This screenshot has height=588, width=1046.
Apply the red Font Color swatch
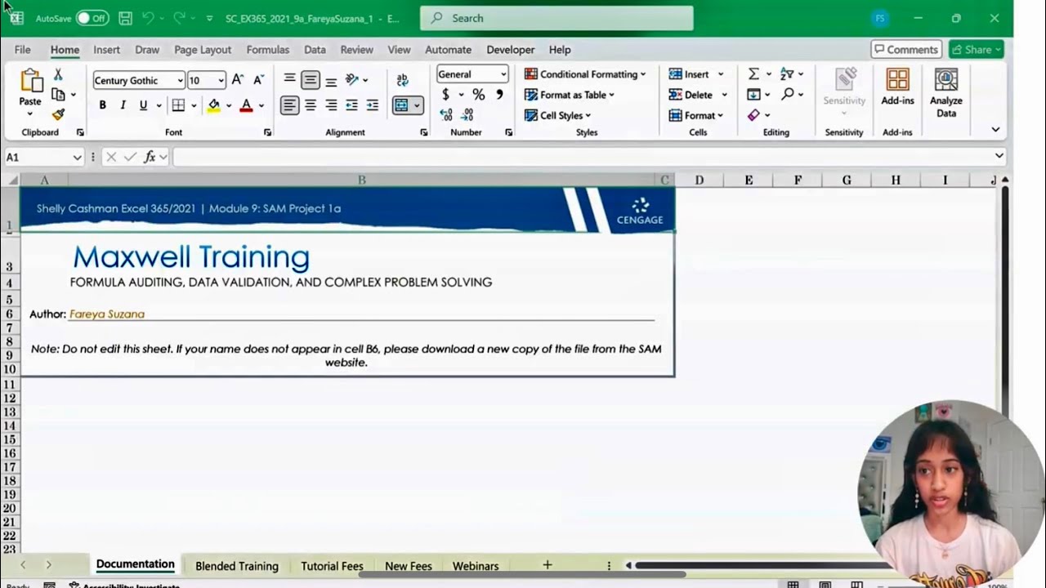click(x=246, y=105)
